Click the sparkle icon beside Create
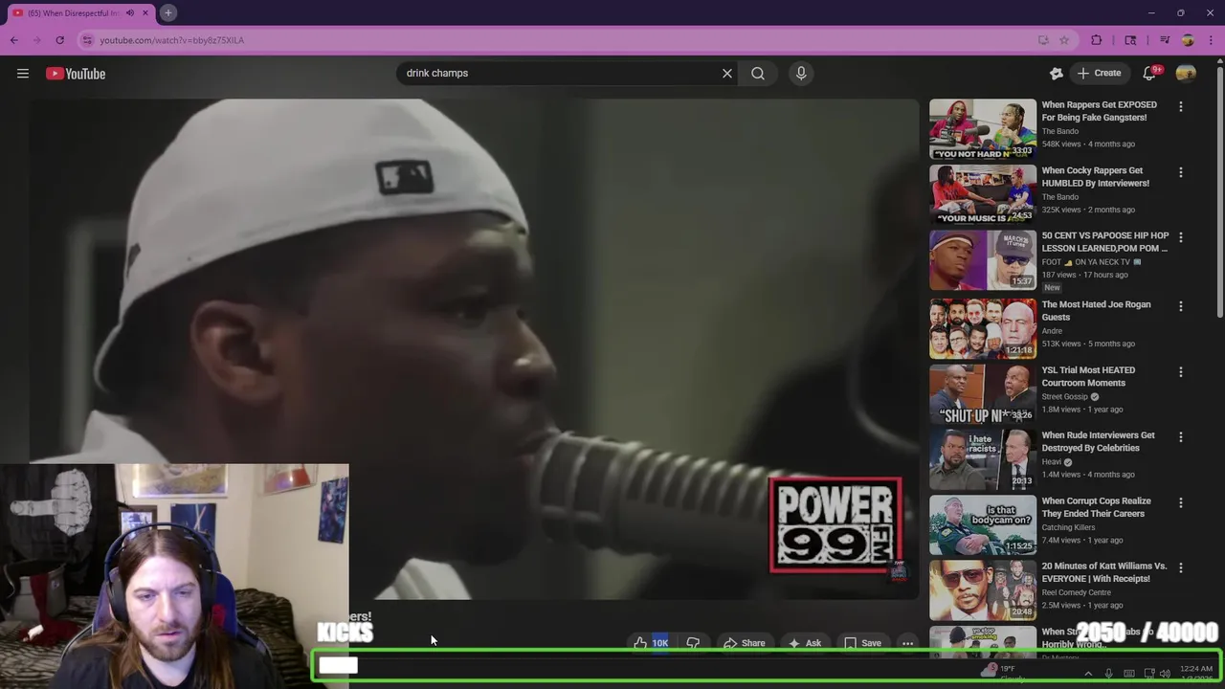The image size is (1225, 689). click(x=1057, y=73)
